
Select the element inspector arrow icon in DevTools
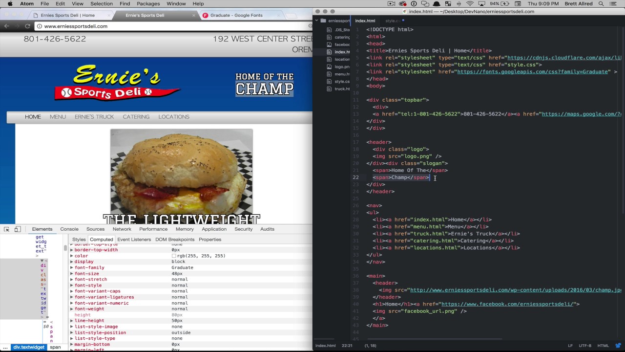pos(6,229)
